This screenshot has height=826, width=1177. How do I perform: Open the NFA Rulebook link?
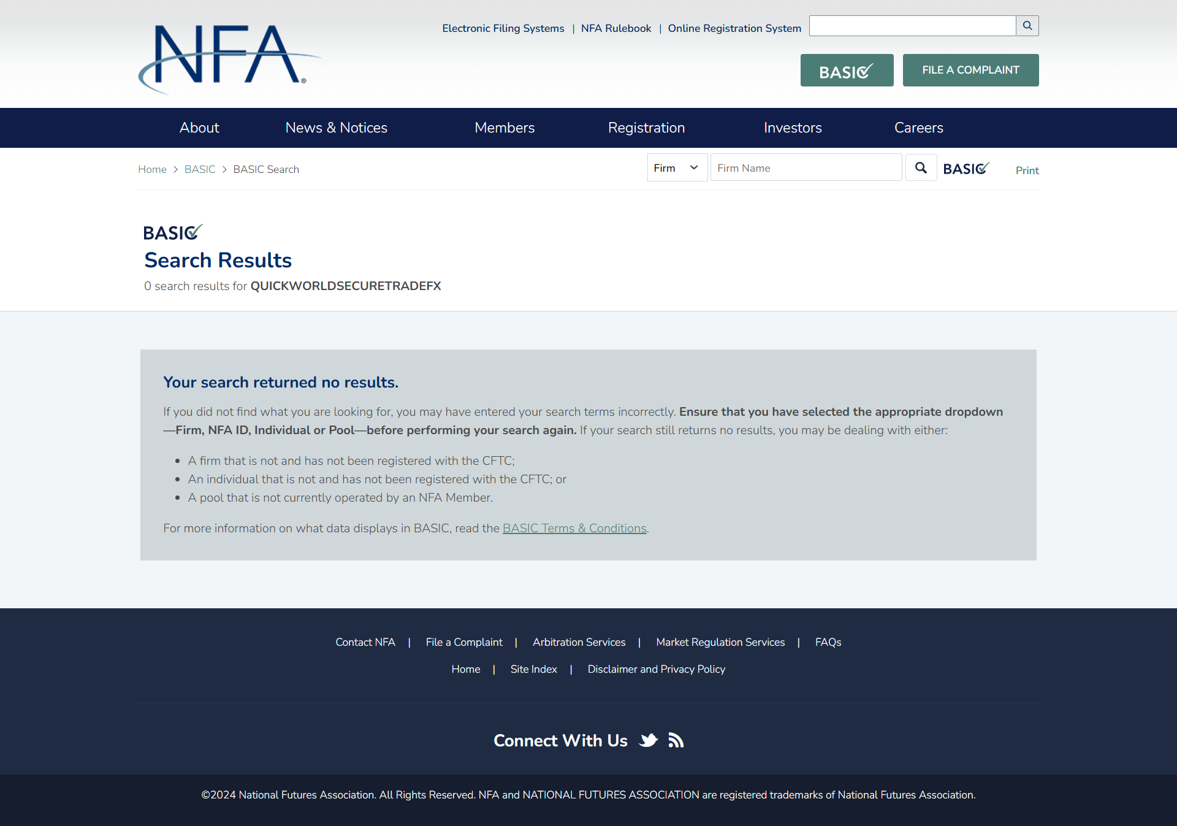coord(616,28)
